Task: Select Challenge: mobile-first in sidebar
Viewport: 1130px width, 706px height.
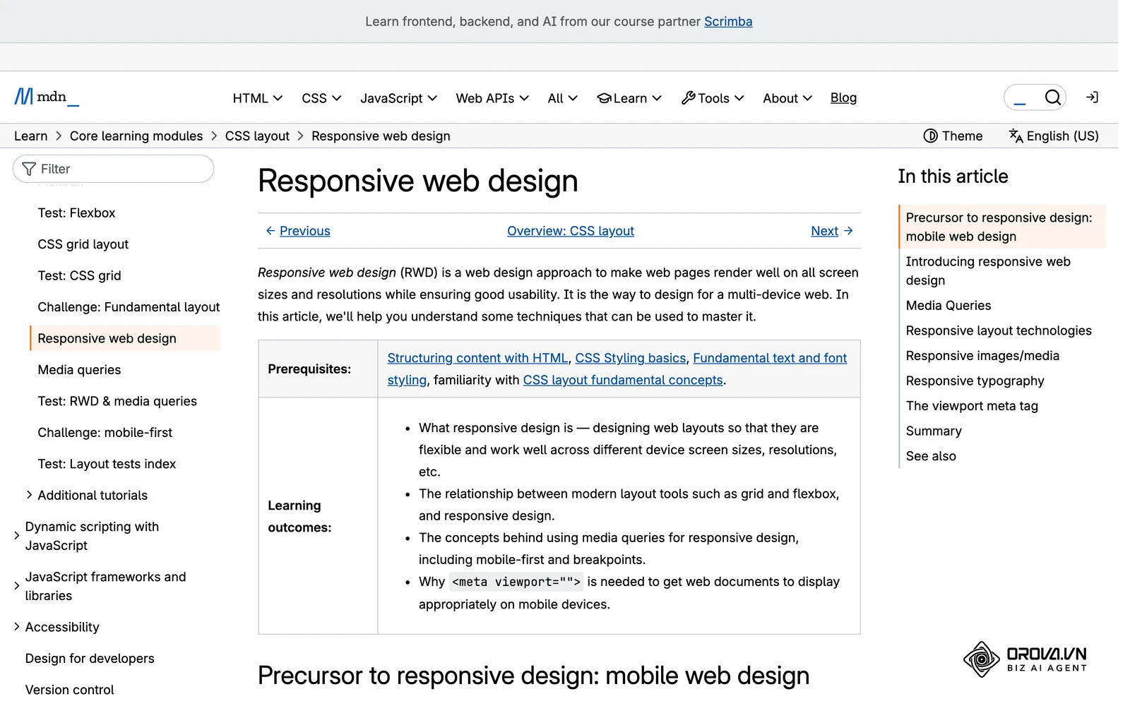Action: [x=105, y=432]
